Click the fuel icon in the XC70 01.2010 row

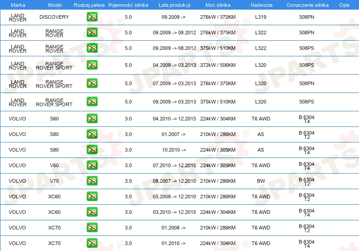click(92, 243)
